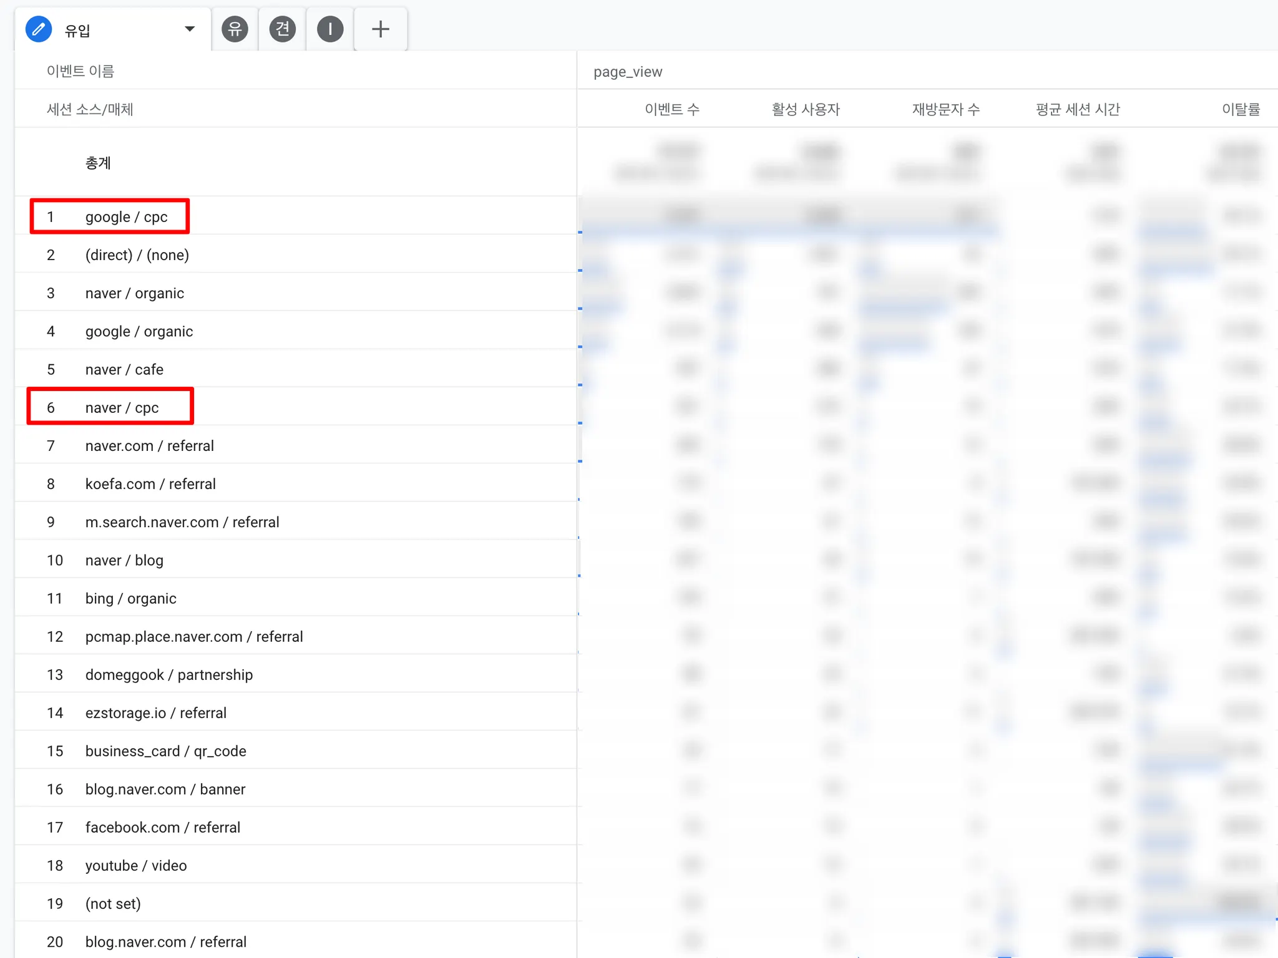Select 평균 세션 시간 column header
The width and height of the screenshot is (1278, 958).
1078,109
